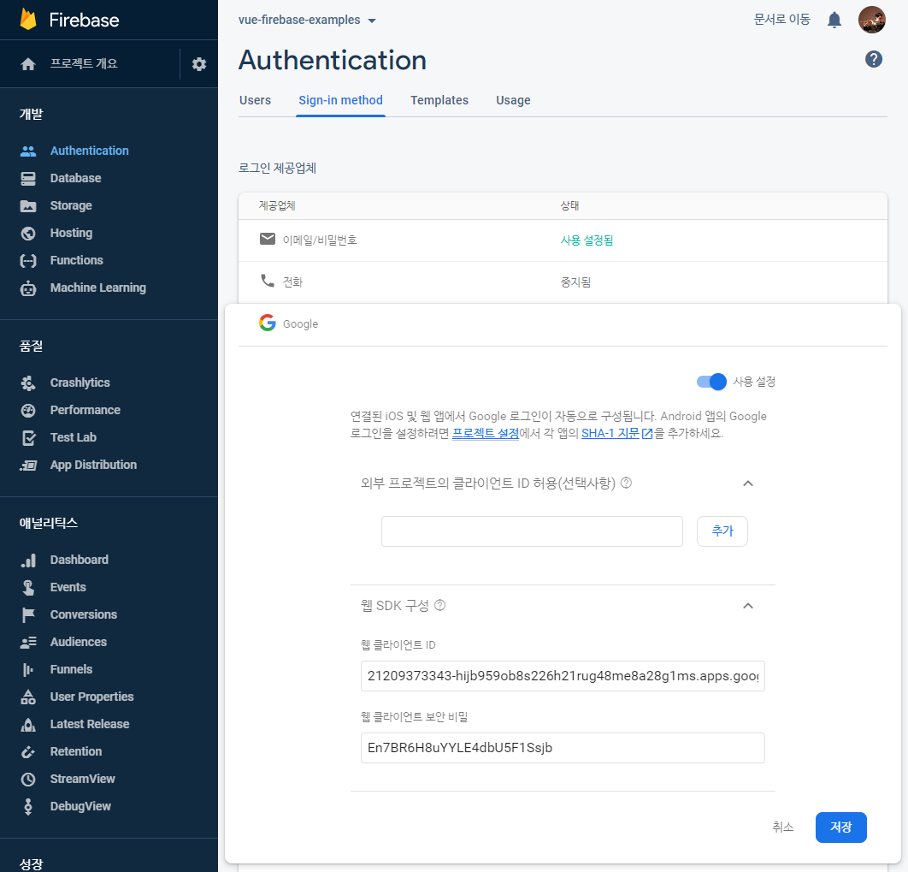Click the 취소 cancel button
The height and width of the screenshot is (872, 908).
point(782,828)
